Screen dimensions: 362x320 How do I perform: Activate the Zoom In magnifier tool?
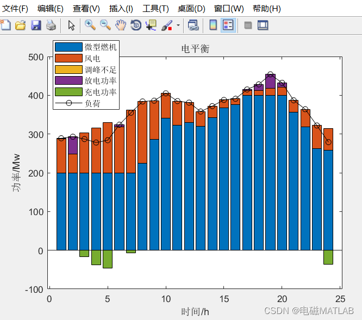(90, 25)
